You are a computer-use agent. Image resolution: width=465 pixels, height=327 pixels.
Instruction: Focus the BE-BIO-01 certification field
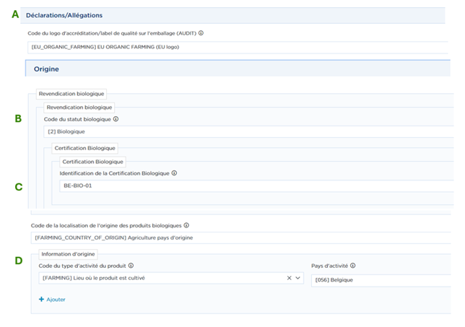click(x=253, y=186)
